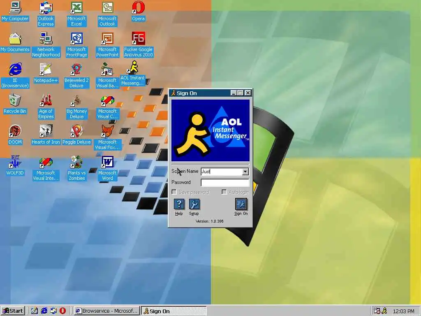Viewport: 421px width, 316px height.
Task: Click the Microsoft Visual C++ shortcut
Action: pos(107,106)
